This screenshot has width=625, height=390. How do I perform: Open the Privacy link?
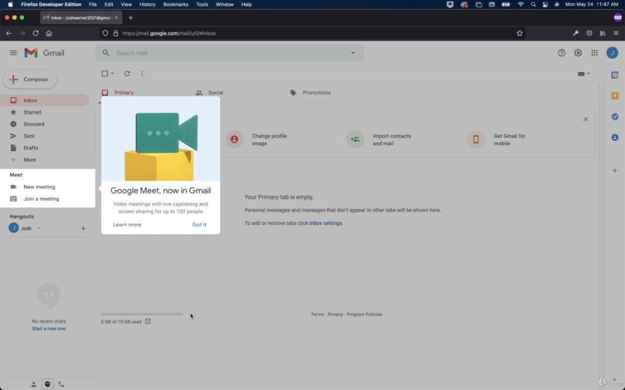click(335, 314)
